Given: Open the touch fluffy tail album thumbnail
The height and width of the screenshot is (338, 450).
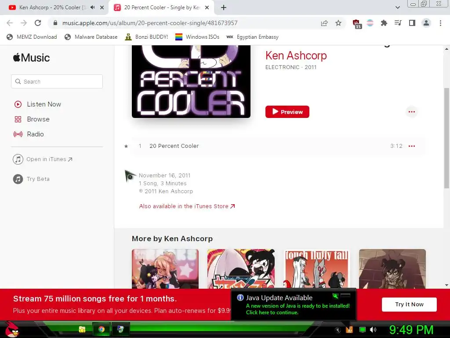Looking at the screenshot, I should pos(316,269).
